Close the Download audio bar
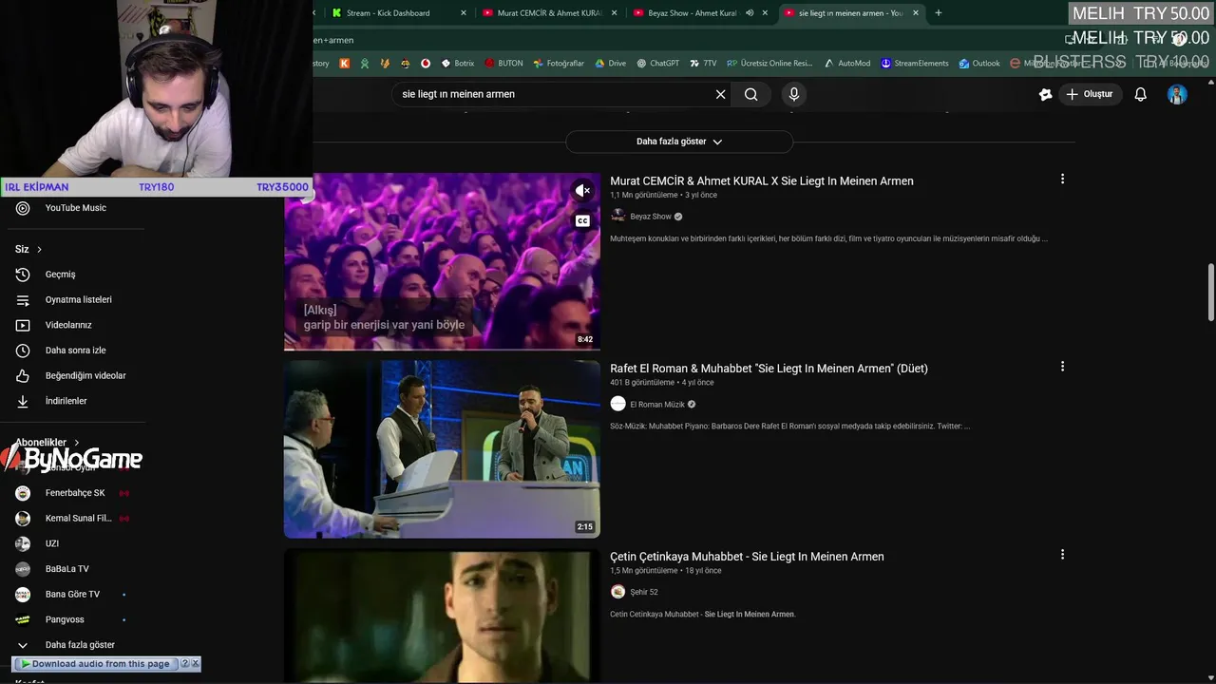1216x684 pixels. [x=196, y=663]
